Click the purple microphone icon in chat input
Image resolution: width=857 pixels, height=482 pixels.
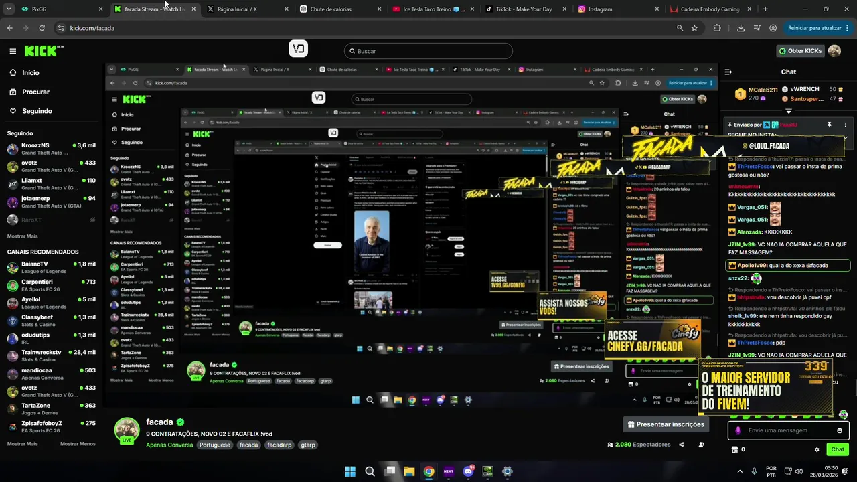(x=738, y=430)
